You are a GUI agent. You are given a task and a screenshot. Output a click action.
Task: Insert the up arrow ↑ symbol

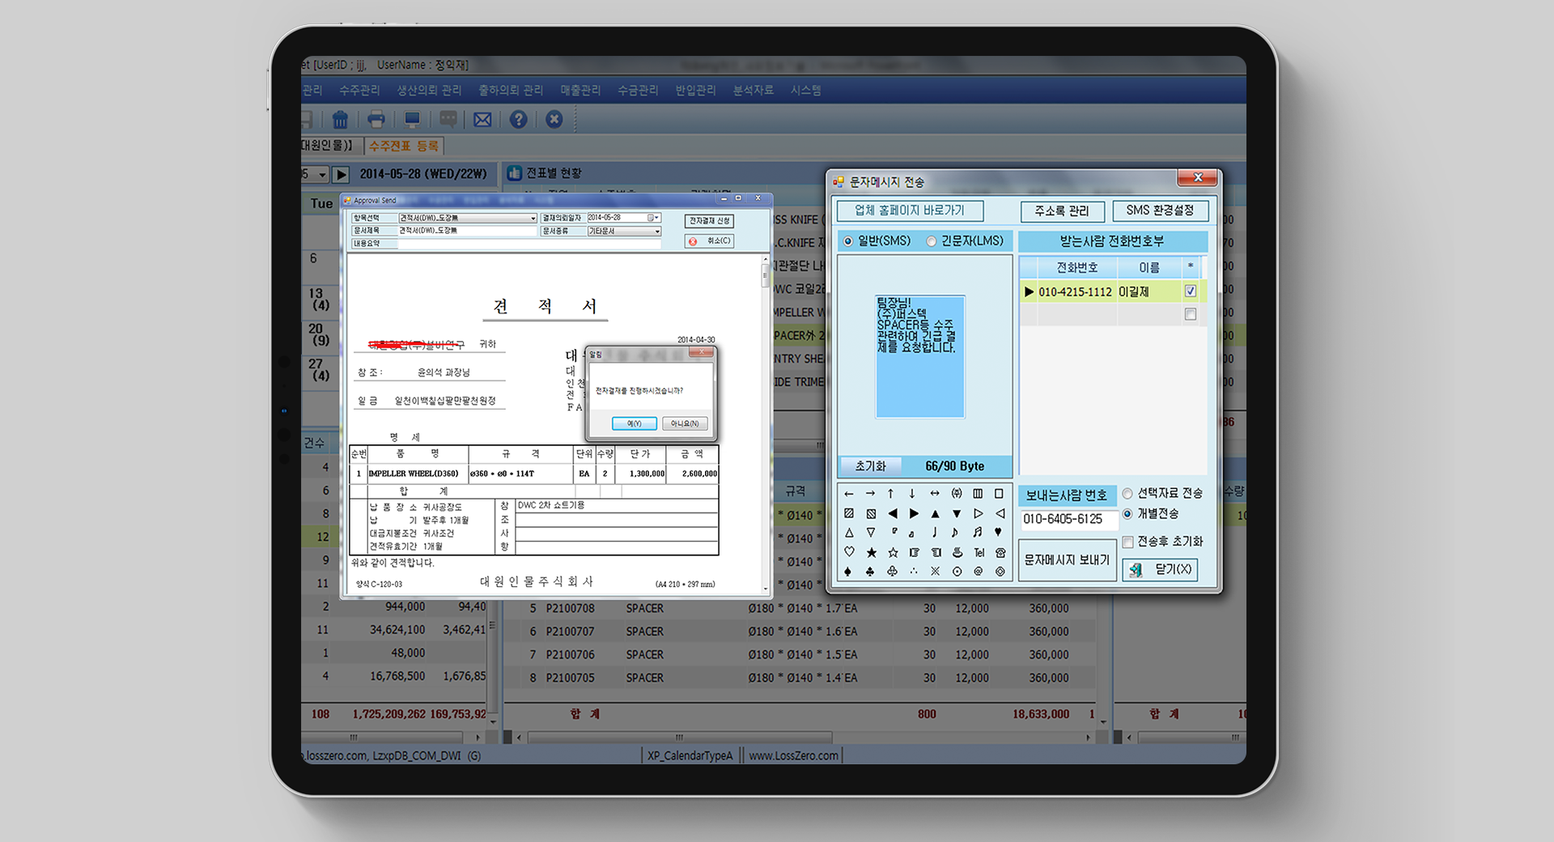click(891, 494)
